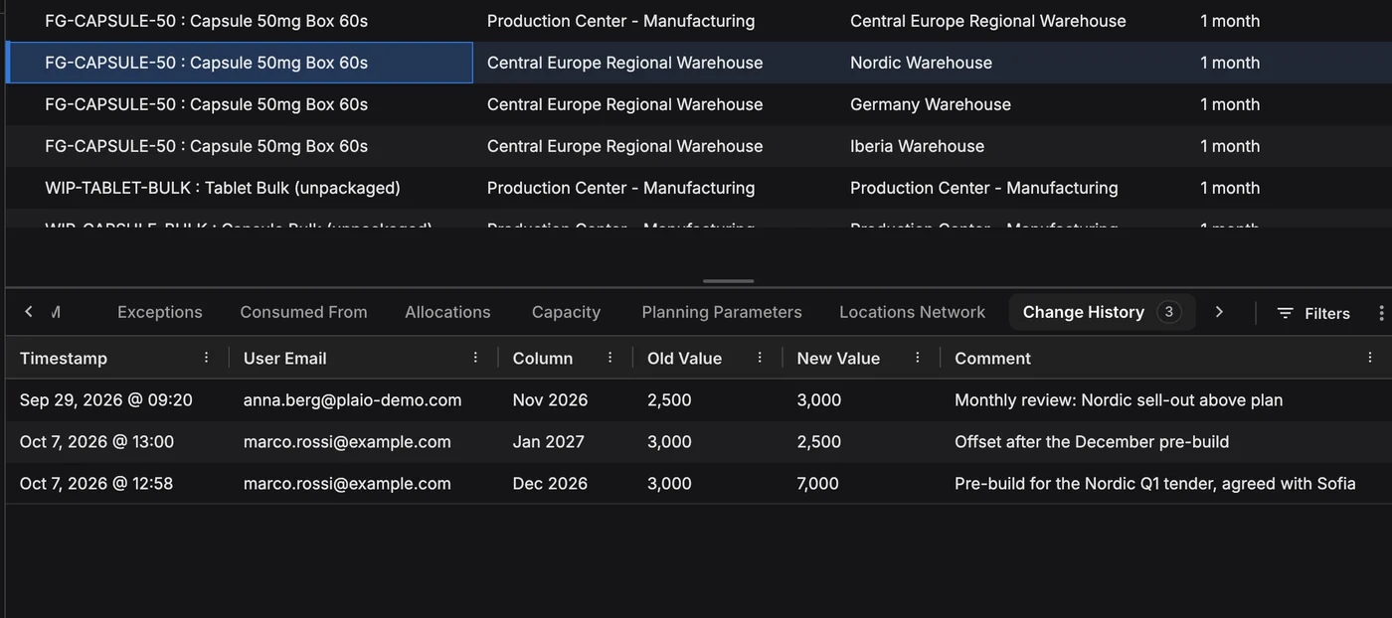1392x618 pixels.
Task: Sort by User Email column header
Action: pyautogui.click(x=284, y=358)
